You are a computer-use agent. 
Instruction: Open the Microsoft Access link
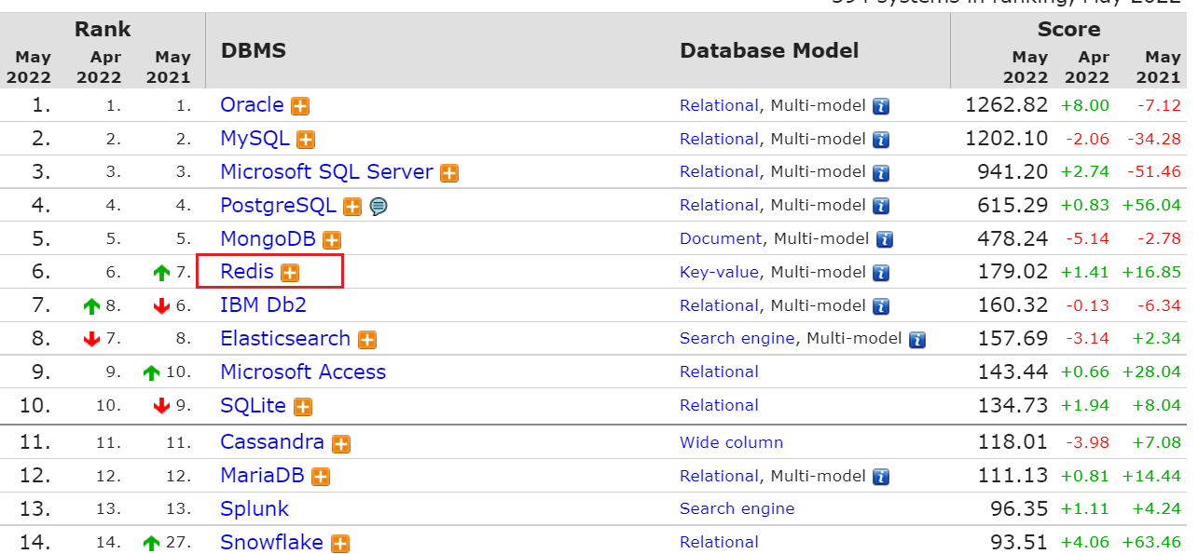point(303,372)
